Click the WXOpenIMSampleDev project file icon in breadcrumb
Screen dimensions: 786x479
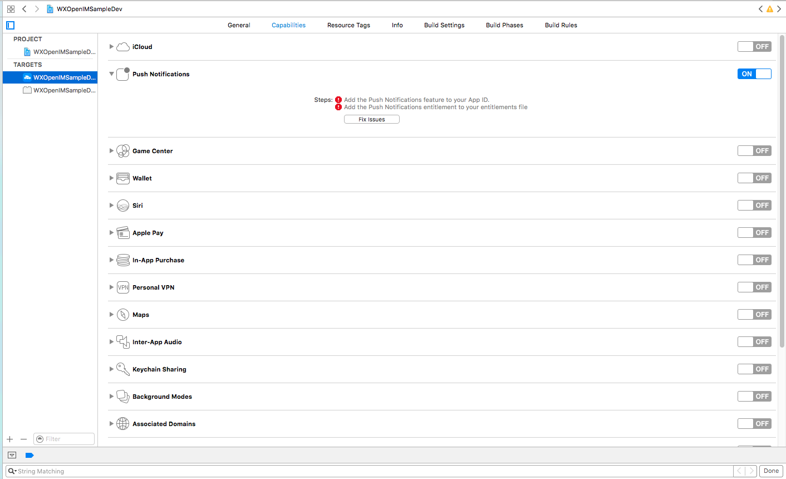pyautogui.click(x=50, y=9)
